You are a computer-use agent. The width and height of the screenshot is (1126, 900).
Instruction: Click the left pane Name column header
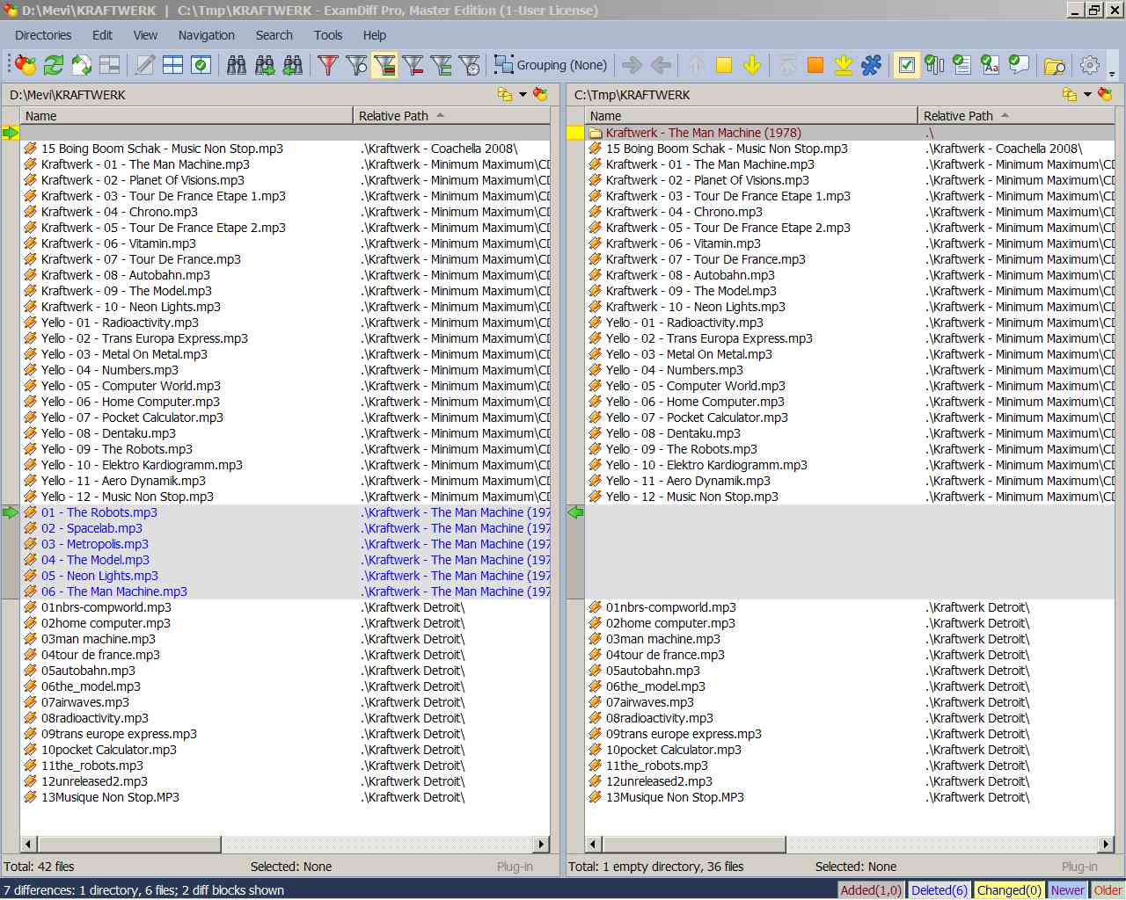[x=186, y=116]
